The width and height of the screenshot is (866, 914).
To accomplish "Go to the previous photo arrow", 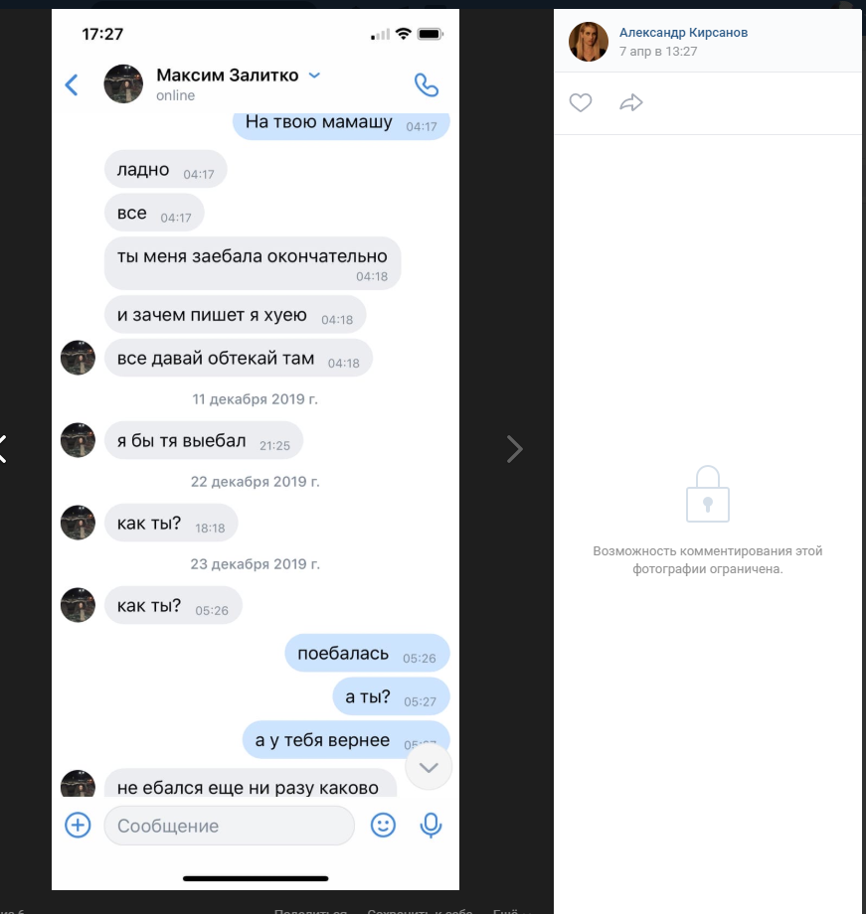I will click(x=4, y=449).
